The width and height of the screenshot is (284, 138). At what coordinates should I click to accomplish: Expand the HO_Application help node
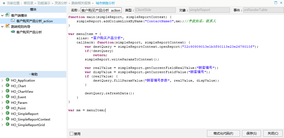click(x=2, y=81)
